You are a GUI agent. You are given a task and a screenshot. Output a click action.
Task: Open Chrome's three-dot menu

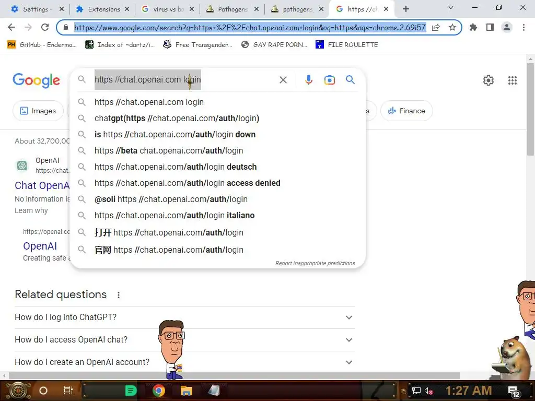(x=524, y=27)
